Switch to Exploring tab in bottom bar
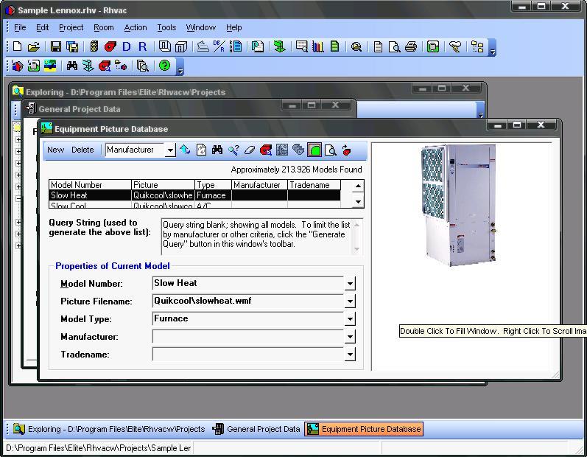587x457 pixels. tap(109, 429)
